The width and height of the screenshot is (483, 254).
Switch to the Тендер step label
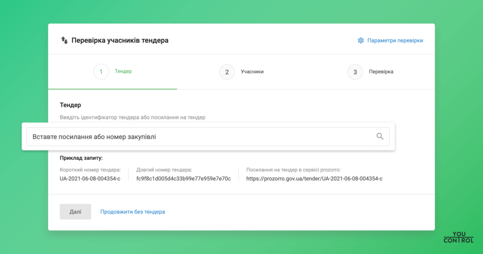[x=123, y=72]
